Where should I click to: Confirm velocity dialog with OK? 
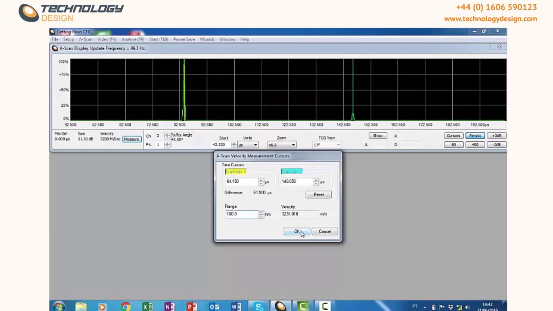pyautogui.click(x=297, y=232)
